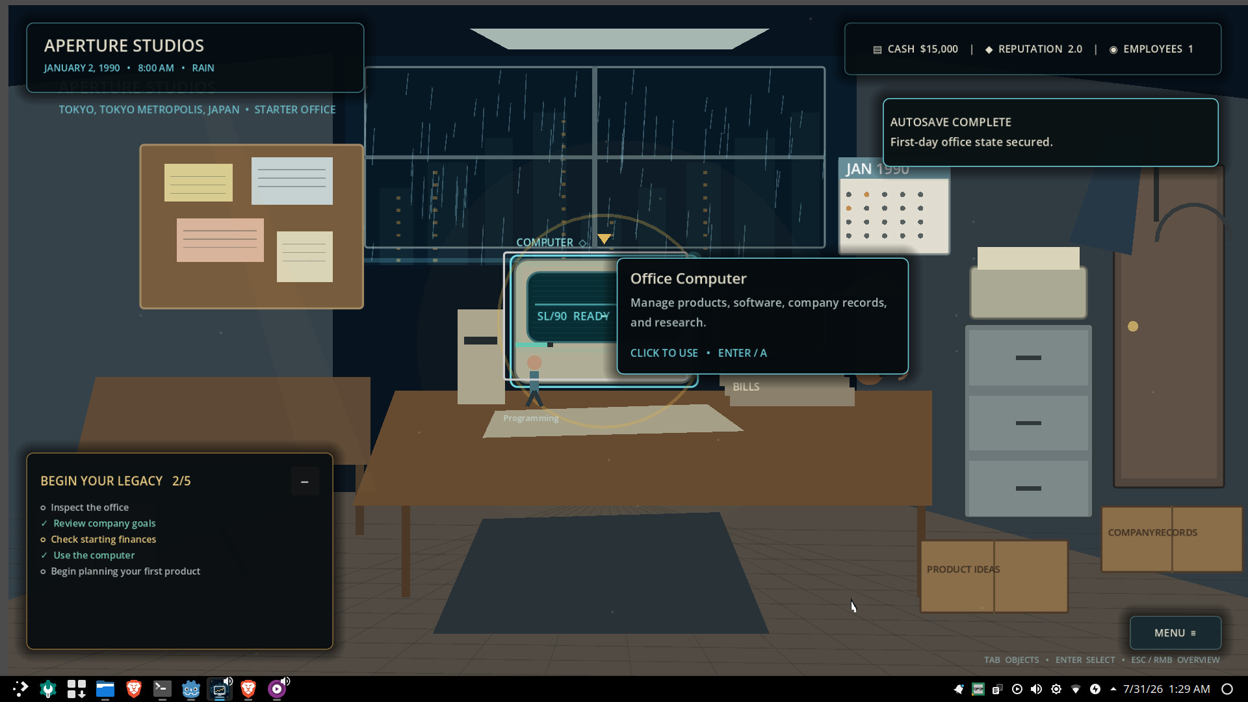
Task: Click the APERTURE STUDIOS company title
Action: click(x=124, y=45)
